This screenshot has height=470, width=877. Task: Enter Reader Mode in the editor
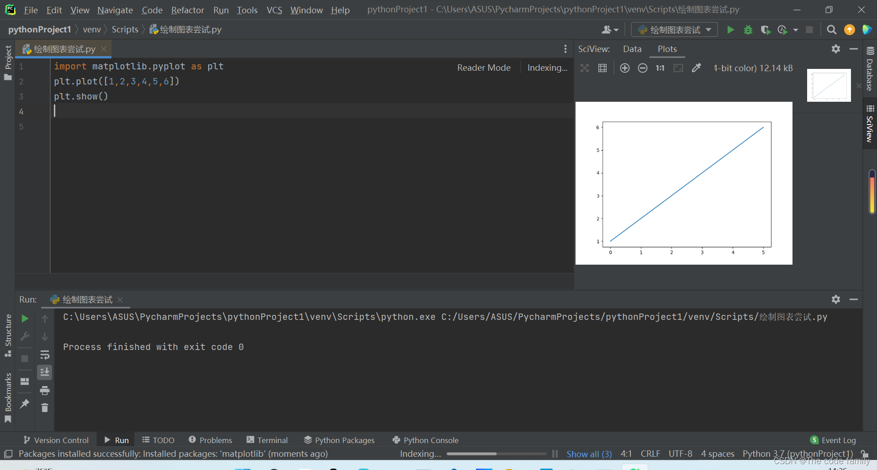(x=484, y=67)
